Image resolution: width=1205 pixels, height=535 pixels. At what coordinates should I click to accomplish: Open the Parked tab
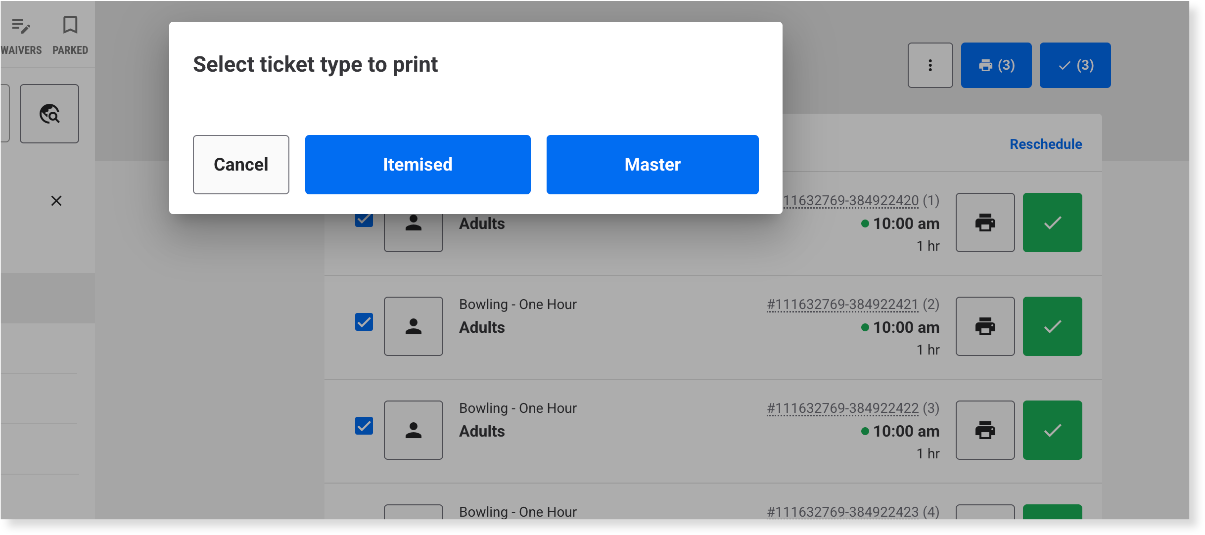(x=70, y=36)
